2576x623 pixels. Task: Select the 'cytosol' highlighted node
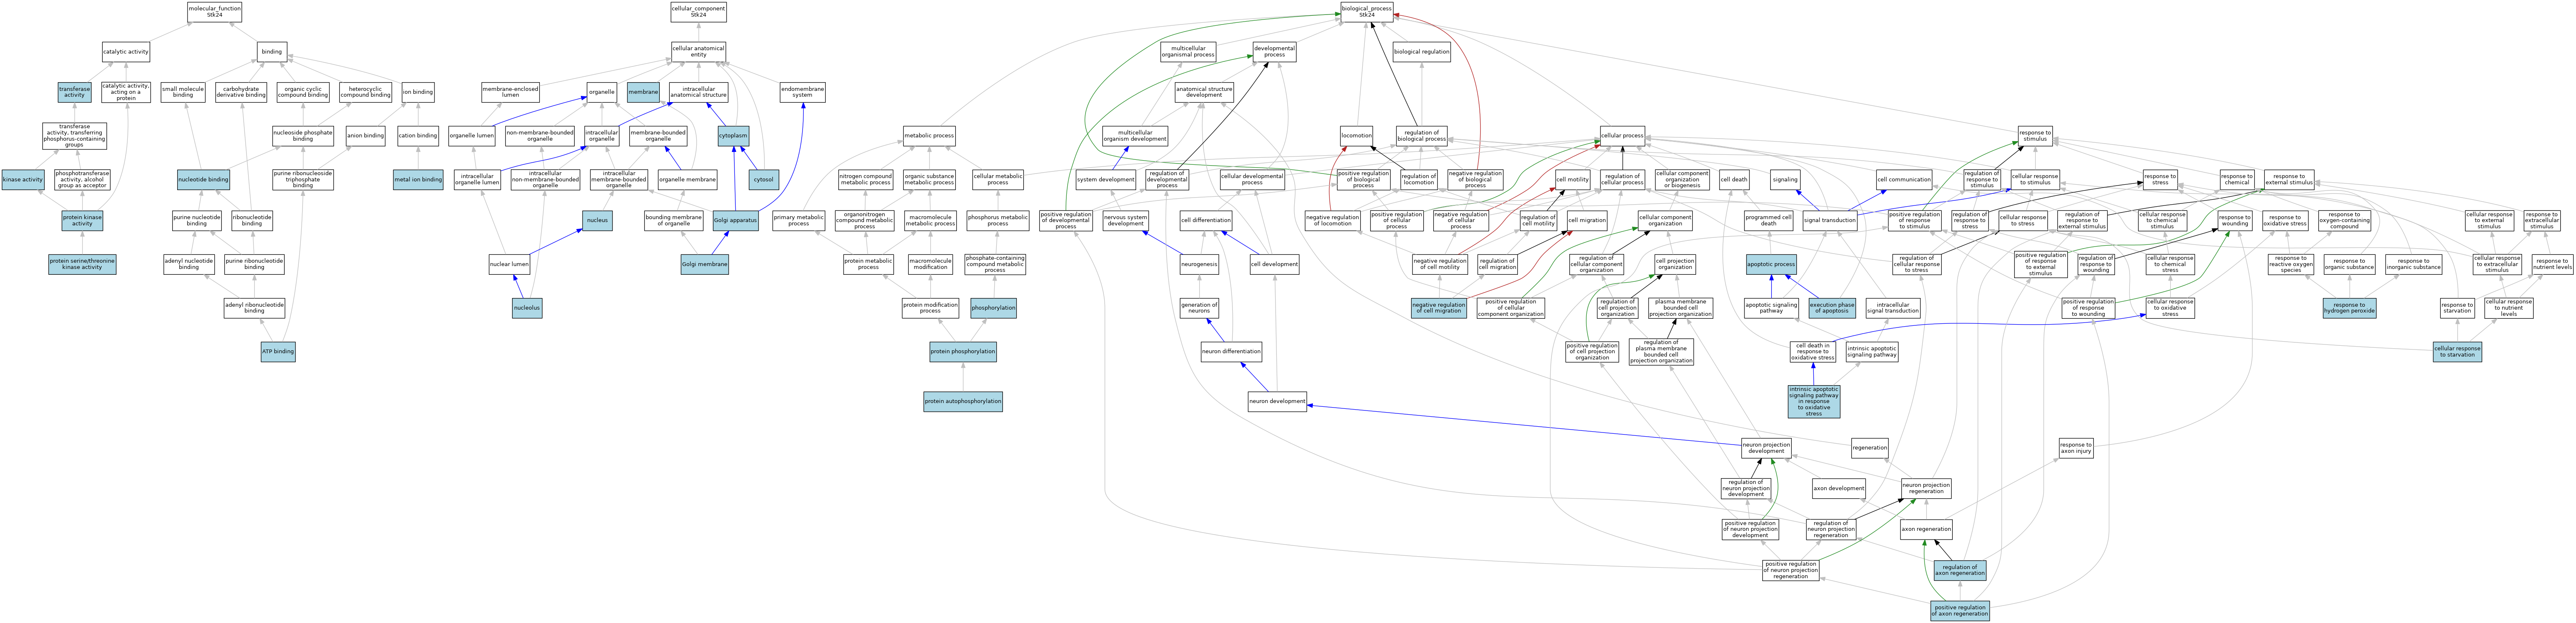tap(764, 180)
